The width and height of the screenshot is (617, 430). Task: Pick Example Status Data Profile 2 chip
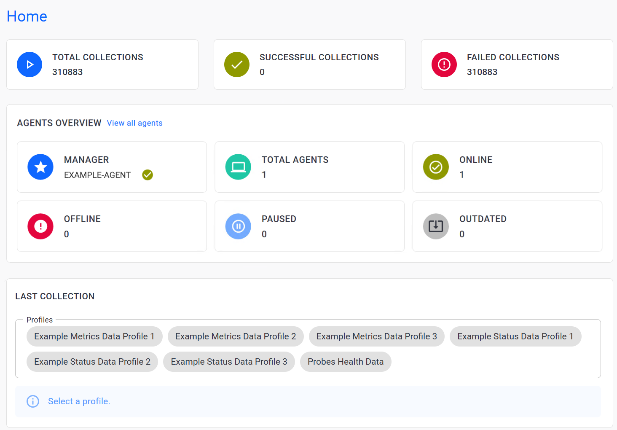[92, 362]
